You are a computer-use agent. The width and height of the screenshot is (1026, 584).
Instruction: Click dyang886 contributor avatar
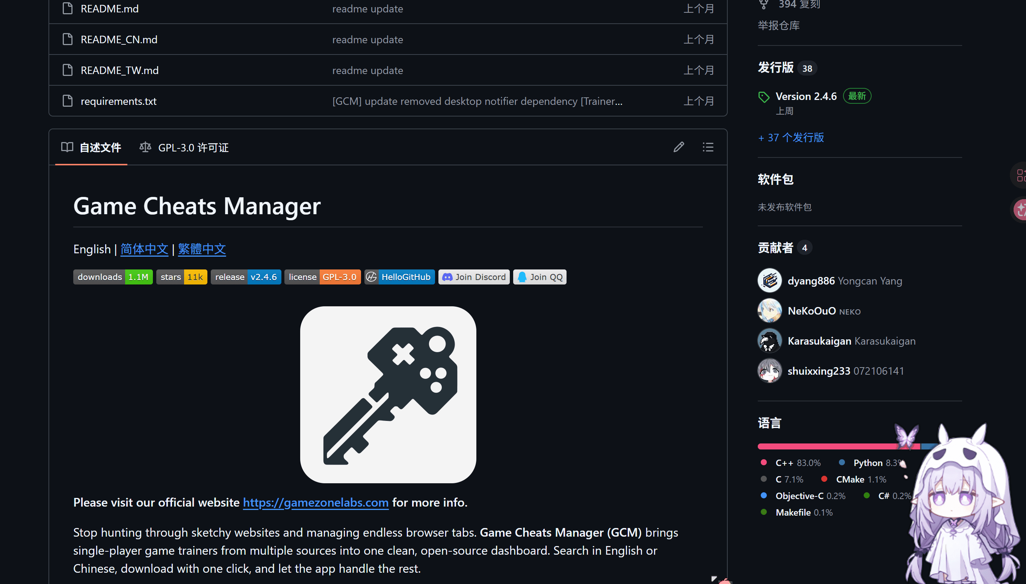tap(769, 280)
